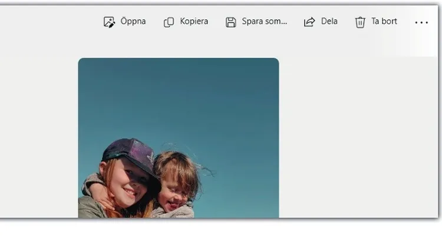The image size is (442, 248).
Task: Click the Kopiera label
Action: pyautogui.click(x=194, y=21)
